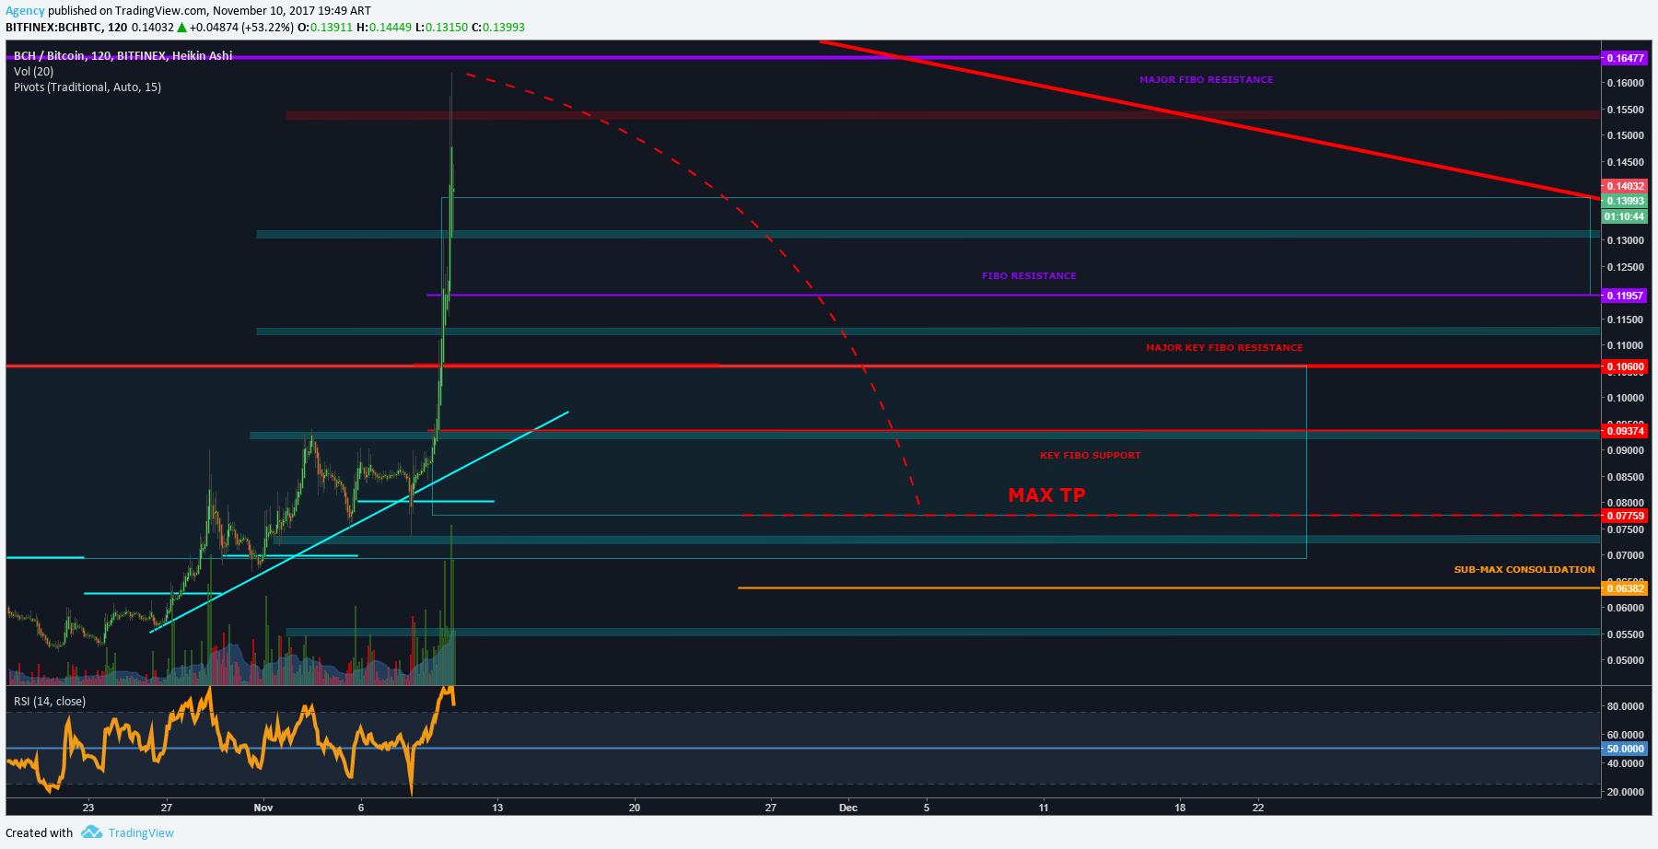Click the 01:10:44 countdown tag
Viewport: 1658px width, 849px height.
pyautogui.click(x=1625, y=217)
